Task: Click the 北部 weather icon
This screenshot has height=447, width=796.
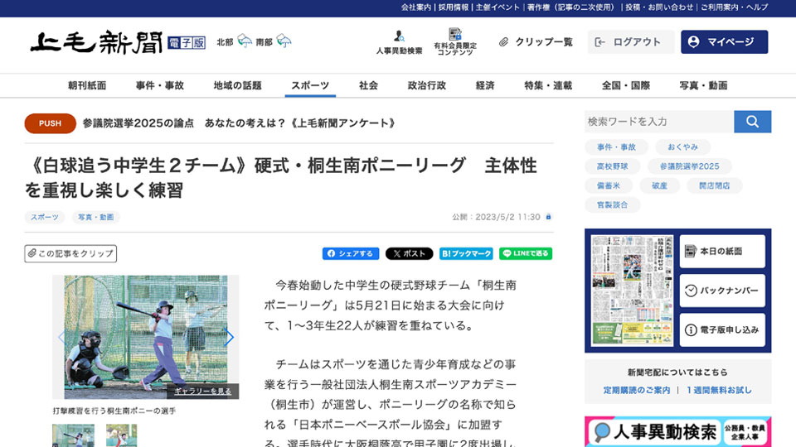Action: point(245,41)
